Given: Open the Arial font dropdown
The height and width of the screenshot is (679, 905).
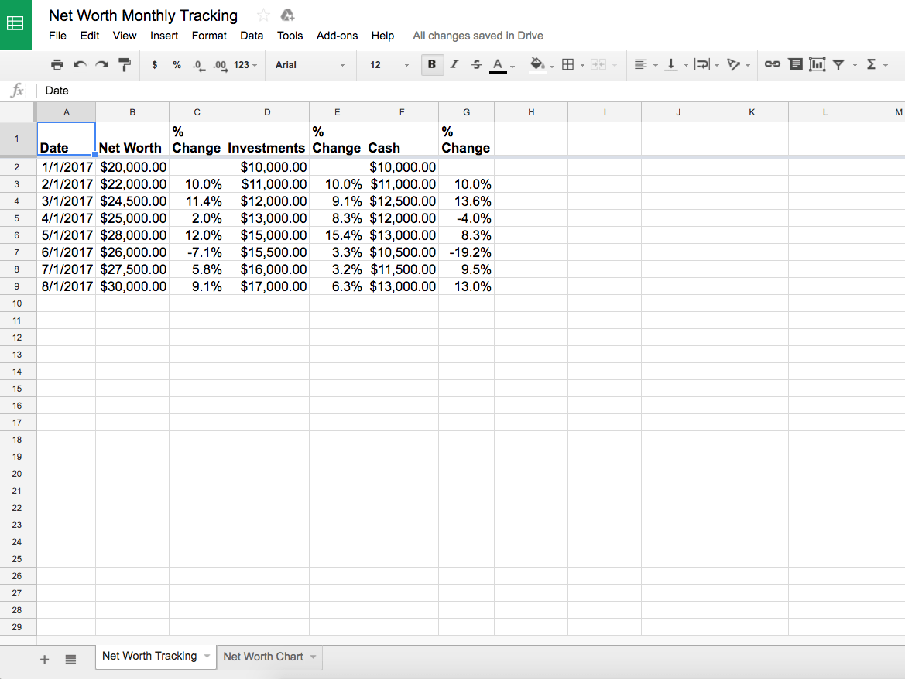Looking at the screenshot, I should pos(310,65).
